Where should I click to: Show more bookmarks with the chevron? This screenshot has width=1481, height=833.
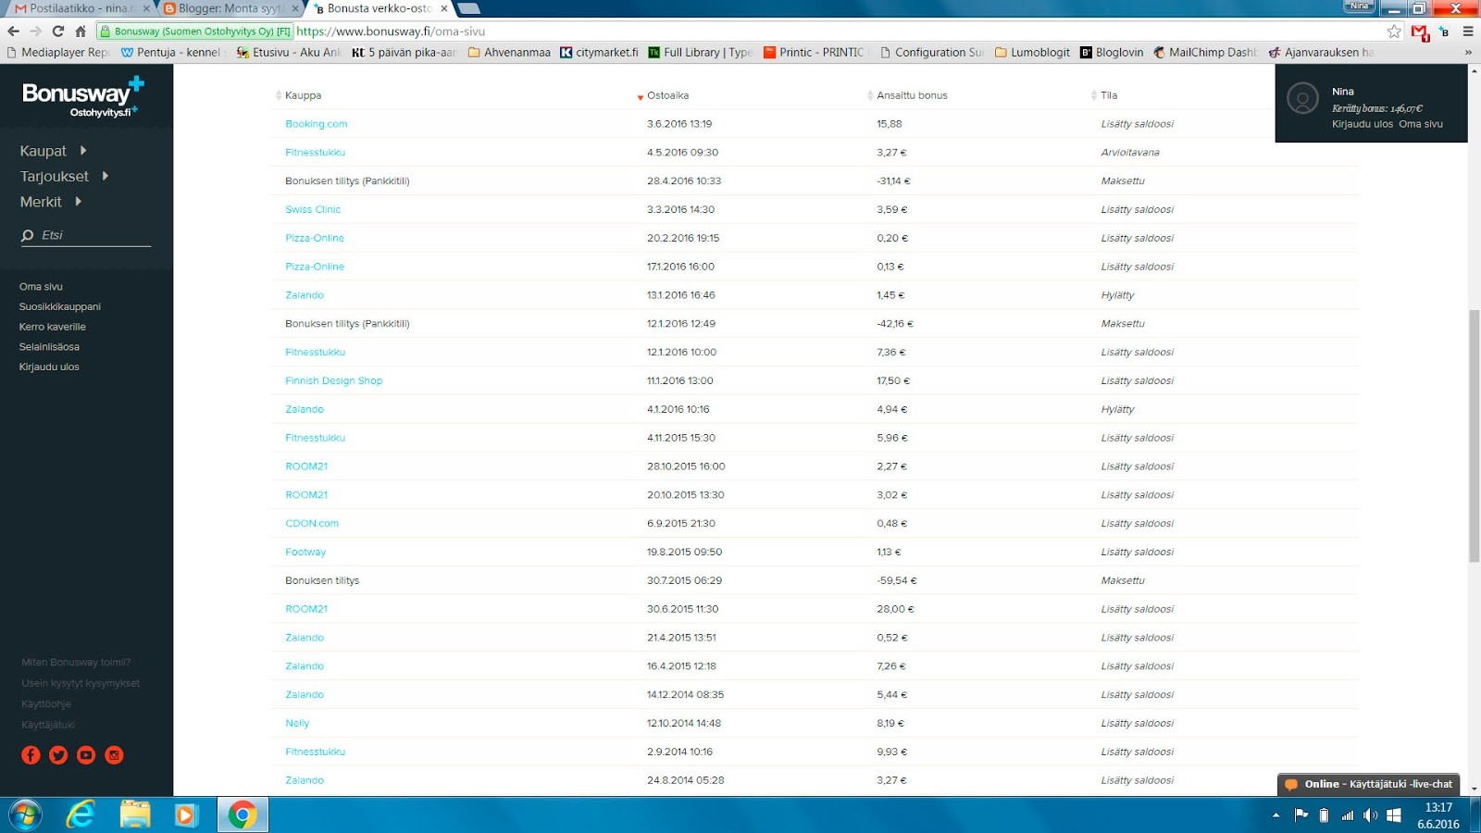click(x=1468, y=53)
